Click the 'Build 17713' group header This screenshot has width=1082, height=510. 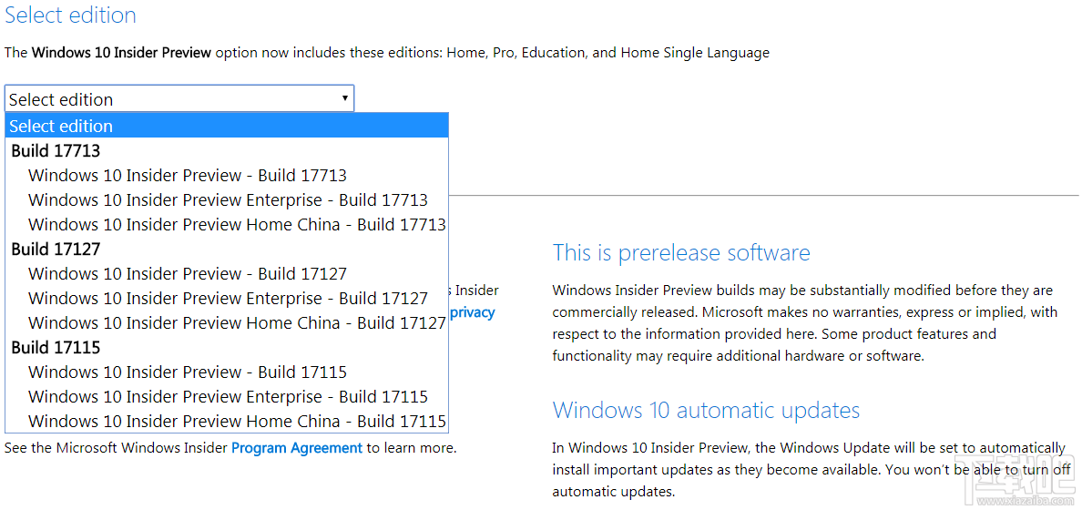(56, 150)
